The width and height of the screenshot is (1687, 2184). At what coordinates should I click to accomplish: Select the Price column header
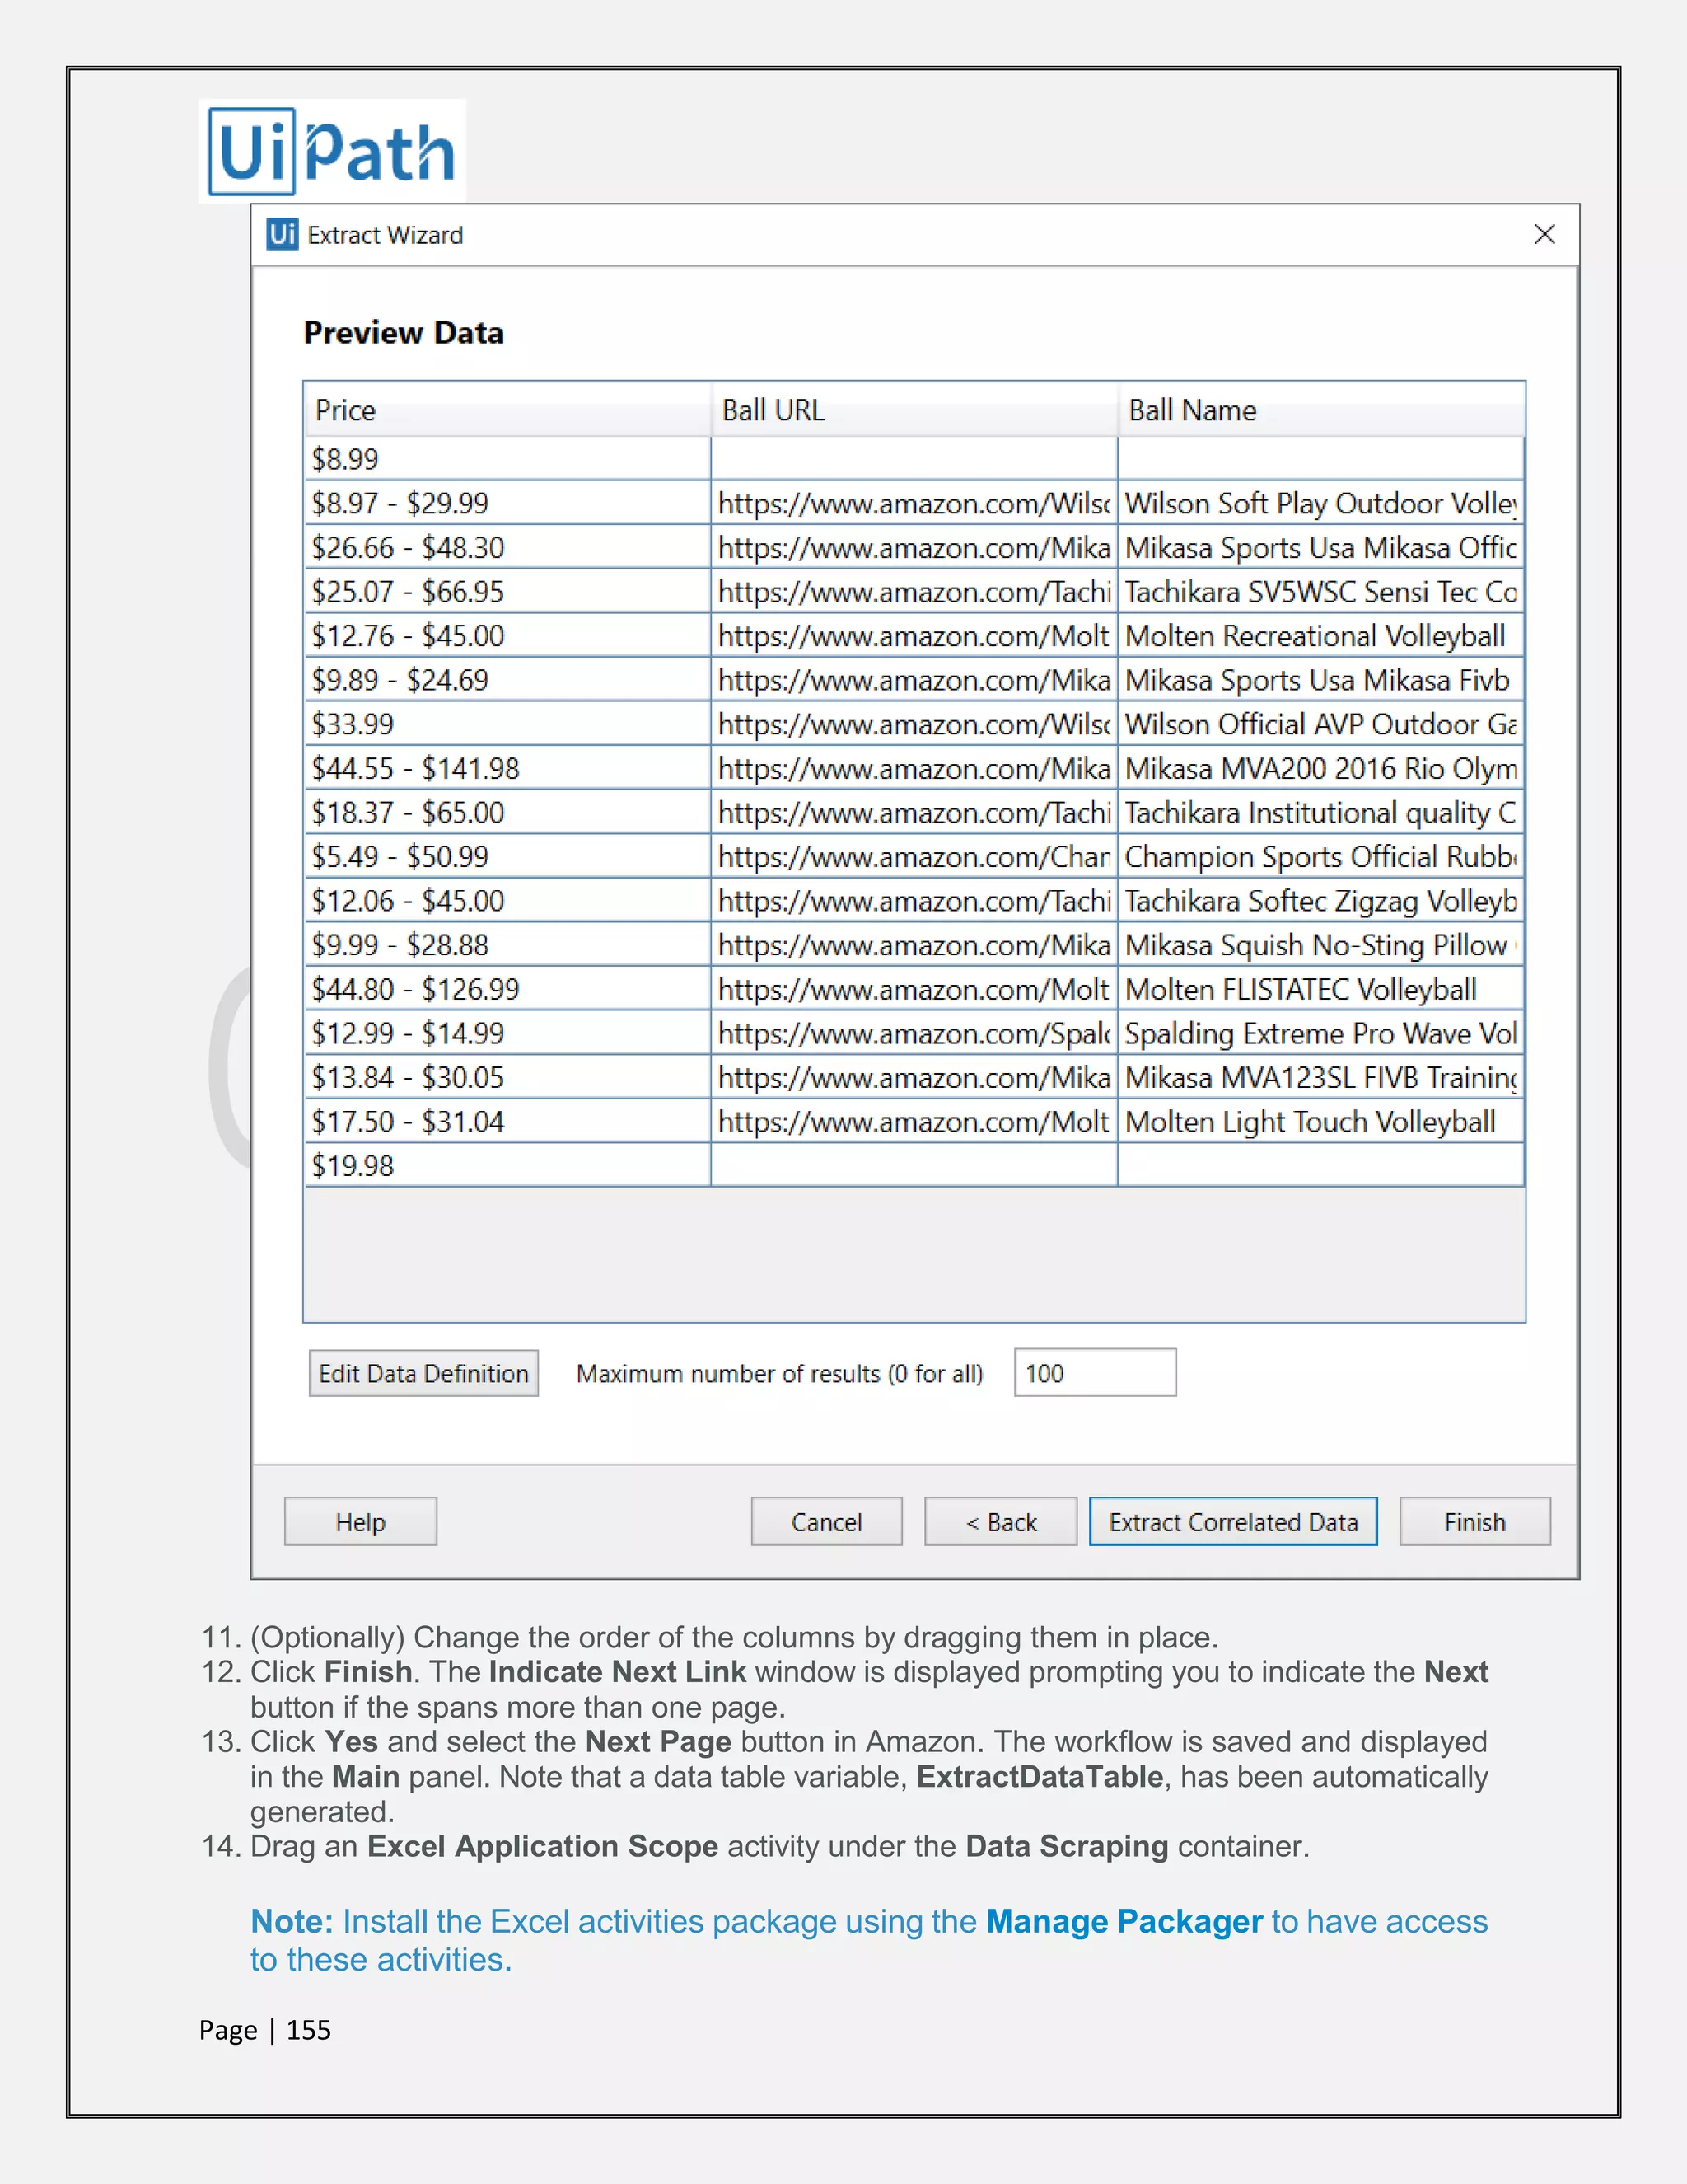507,410
